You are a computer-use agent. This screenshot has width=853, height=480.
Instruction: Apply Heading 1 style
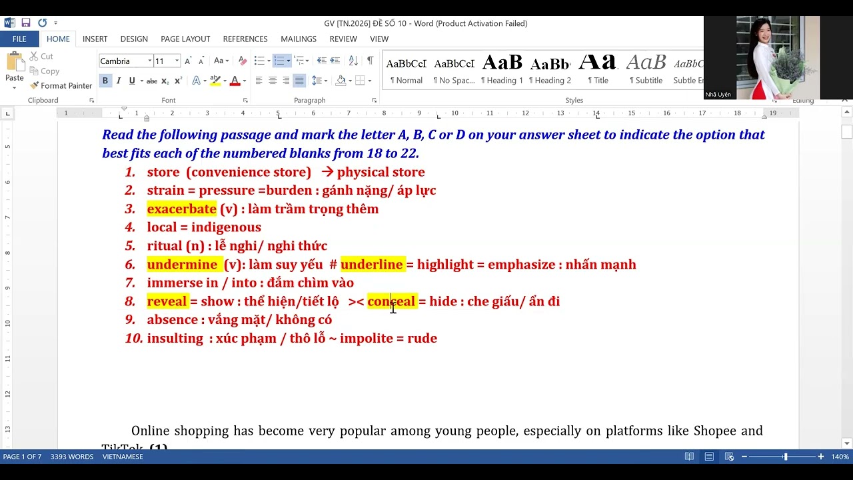coord(502,71)
